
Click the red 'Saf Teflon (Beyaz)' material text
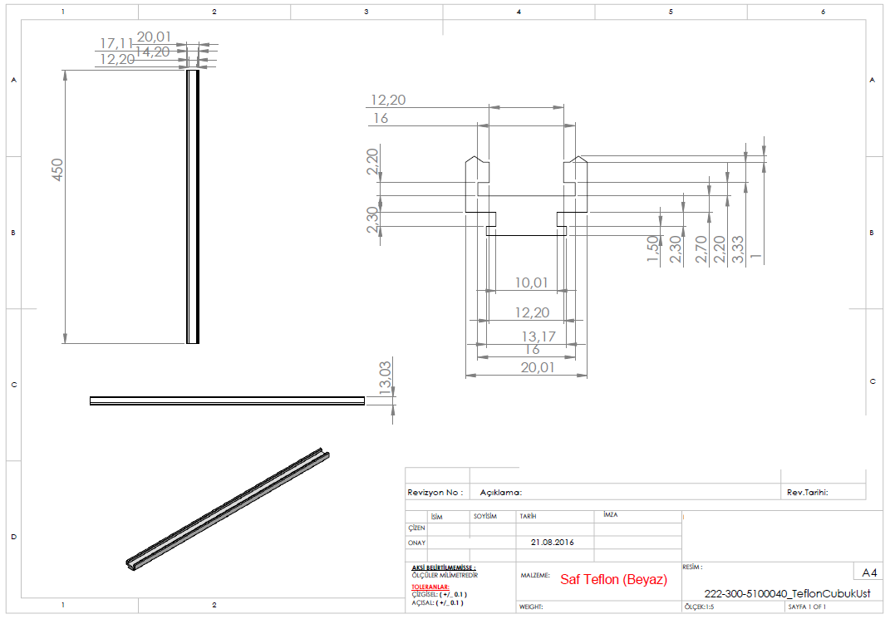613,580
